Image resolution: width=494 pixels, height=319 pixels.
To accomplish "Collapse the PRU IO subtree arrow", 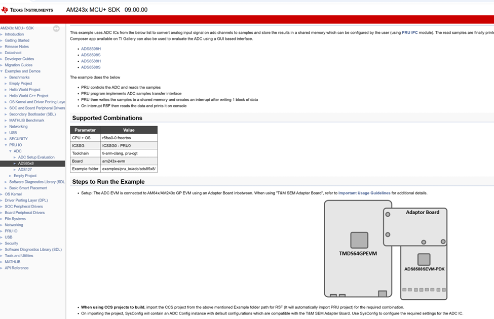I will (6, 145).
